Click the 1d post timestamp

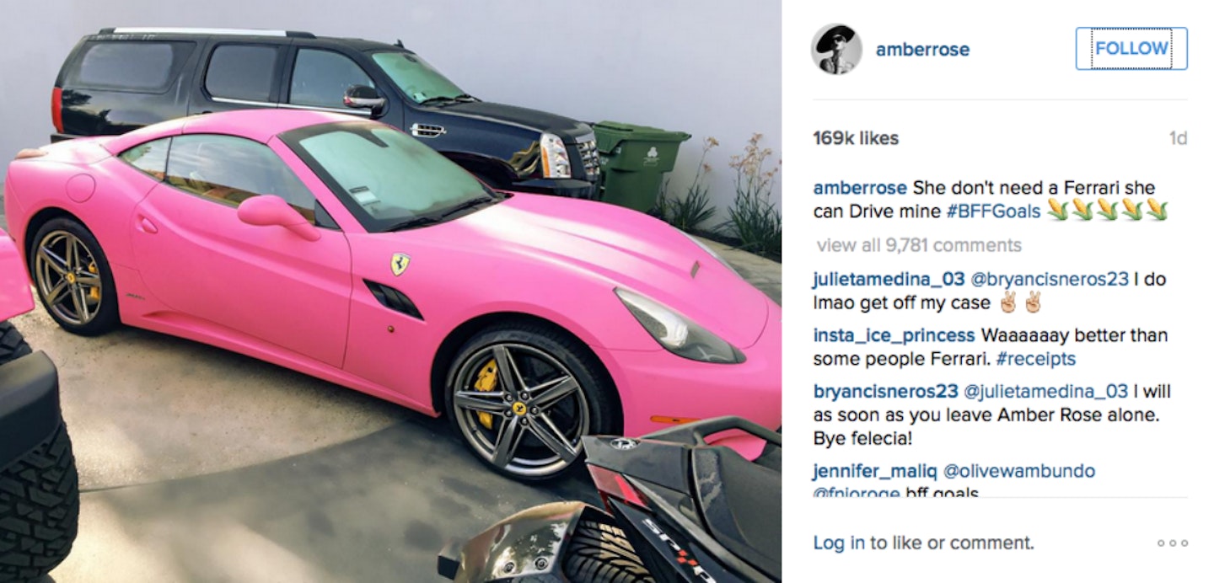[1178, 138]
